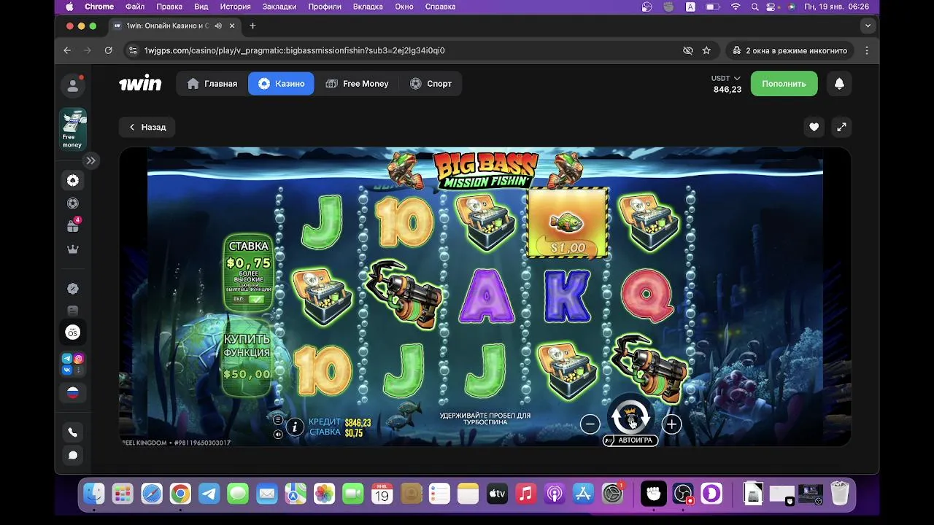The width and height of the screenshot is (934, 525).
Task: Open the crown VIP icon in sidebar
Action: click(x=73, y=249)
